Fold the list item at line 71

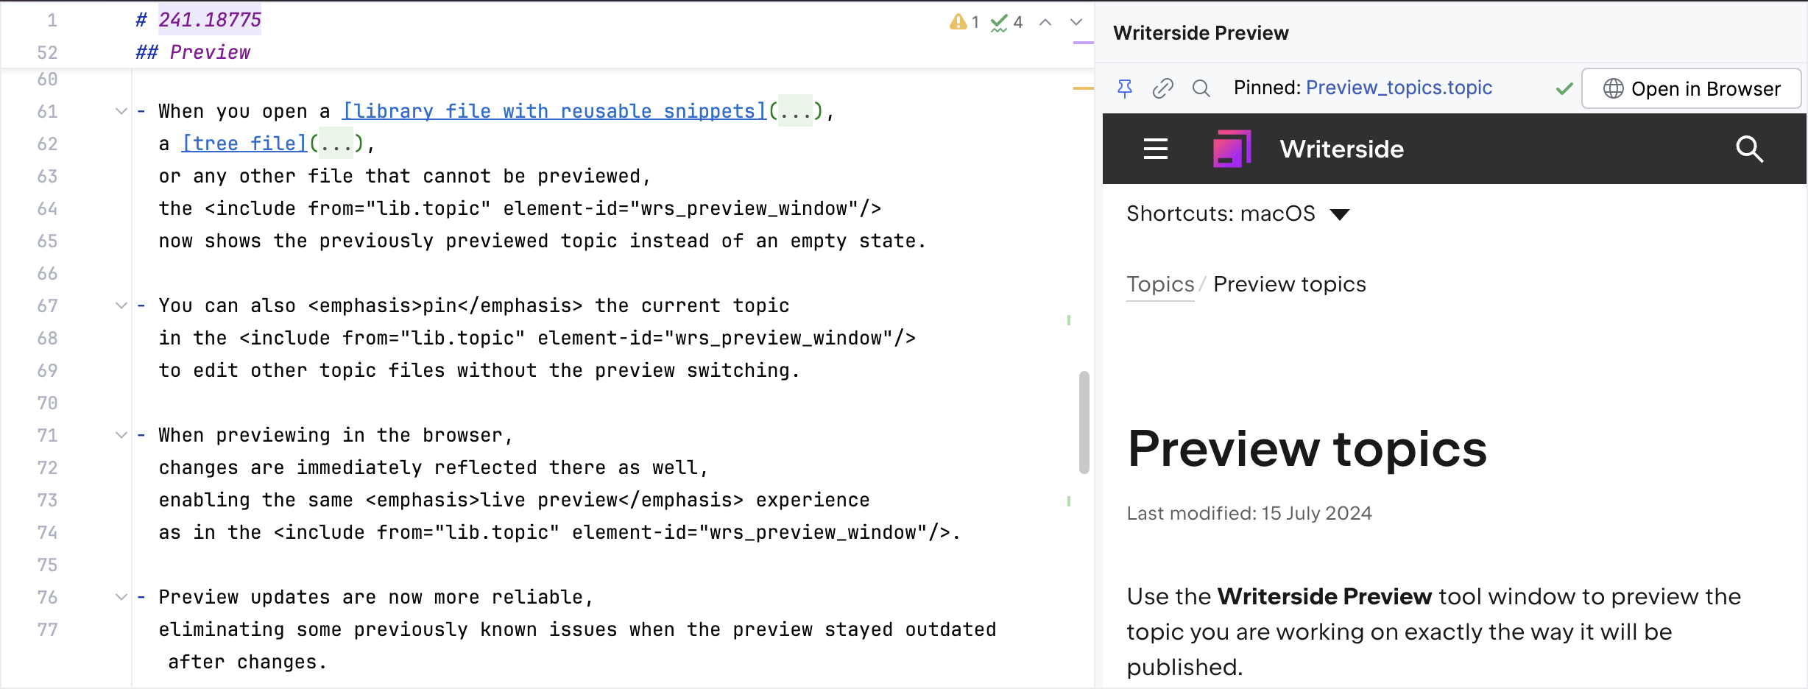coord(121,435)
